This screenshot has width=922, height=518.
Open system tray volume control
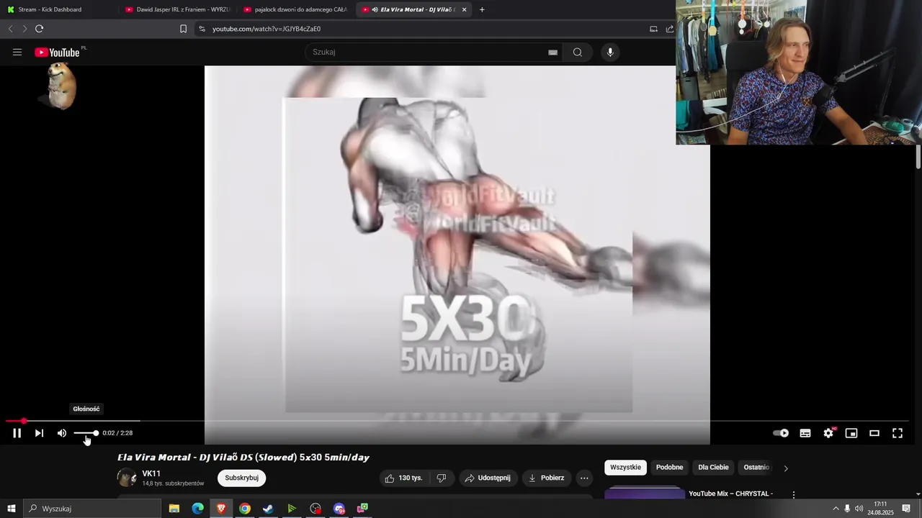[x=859, y=509]
